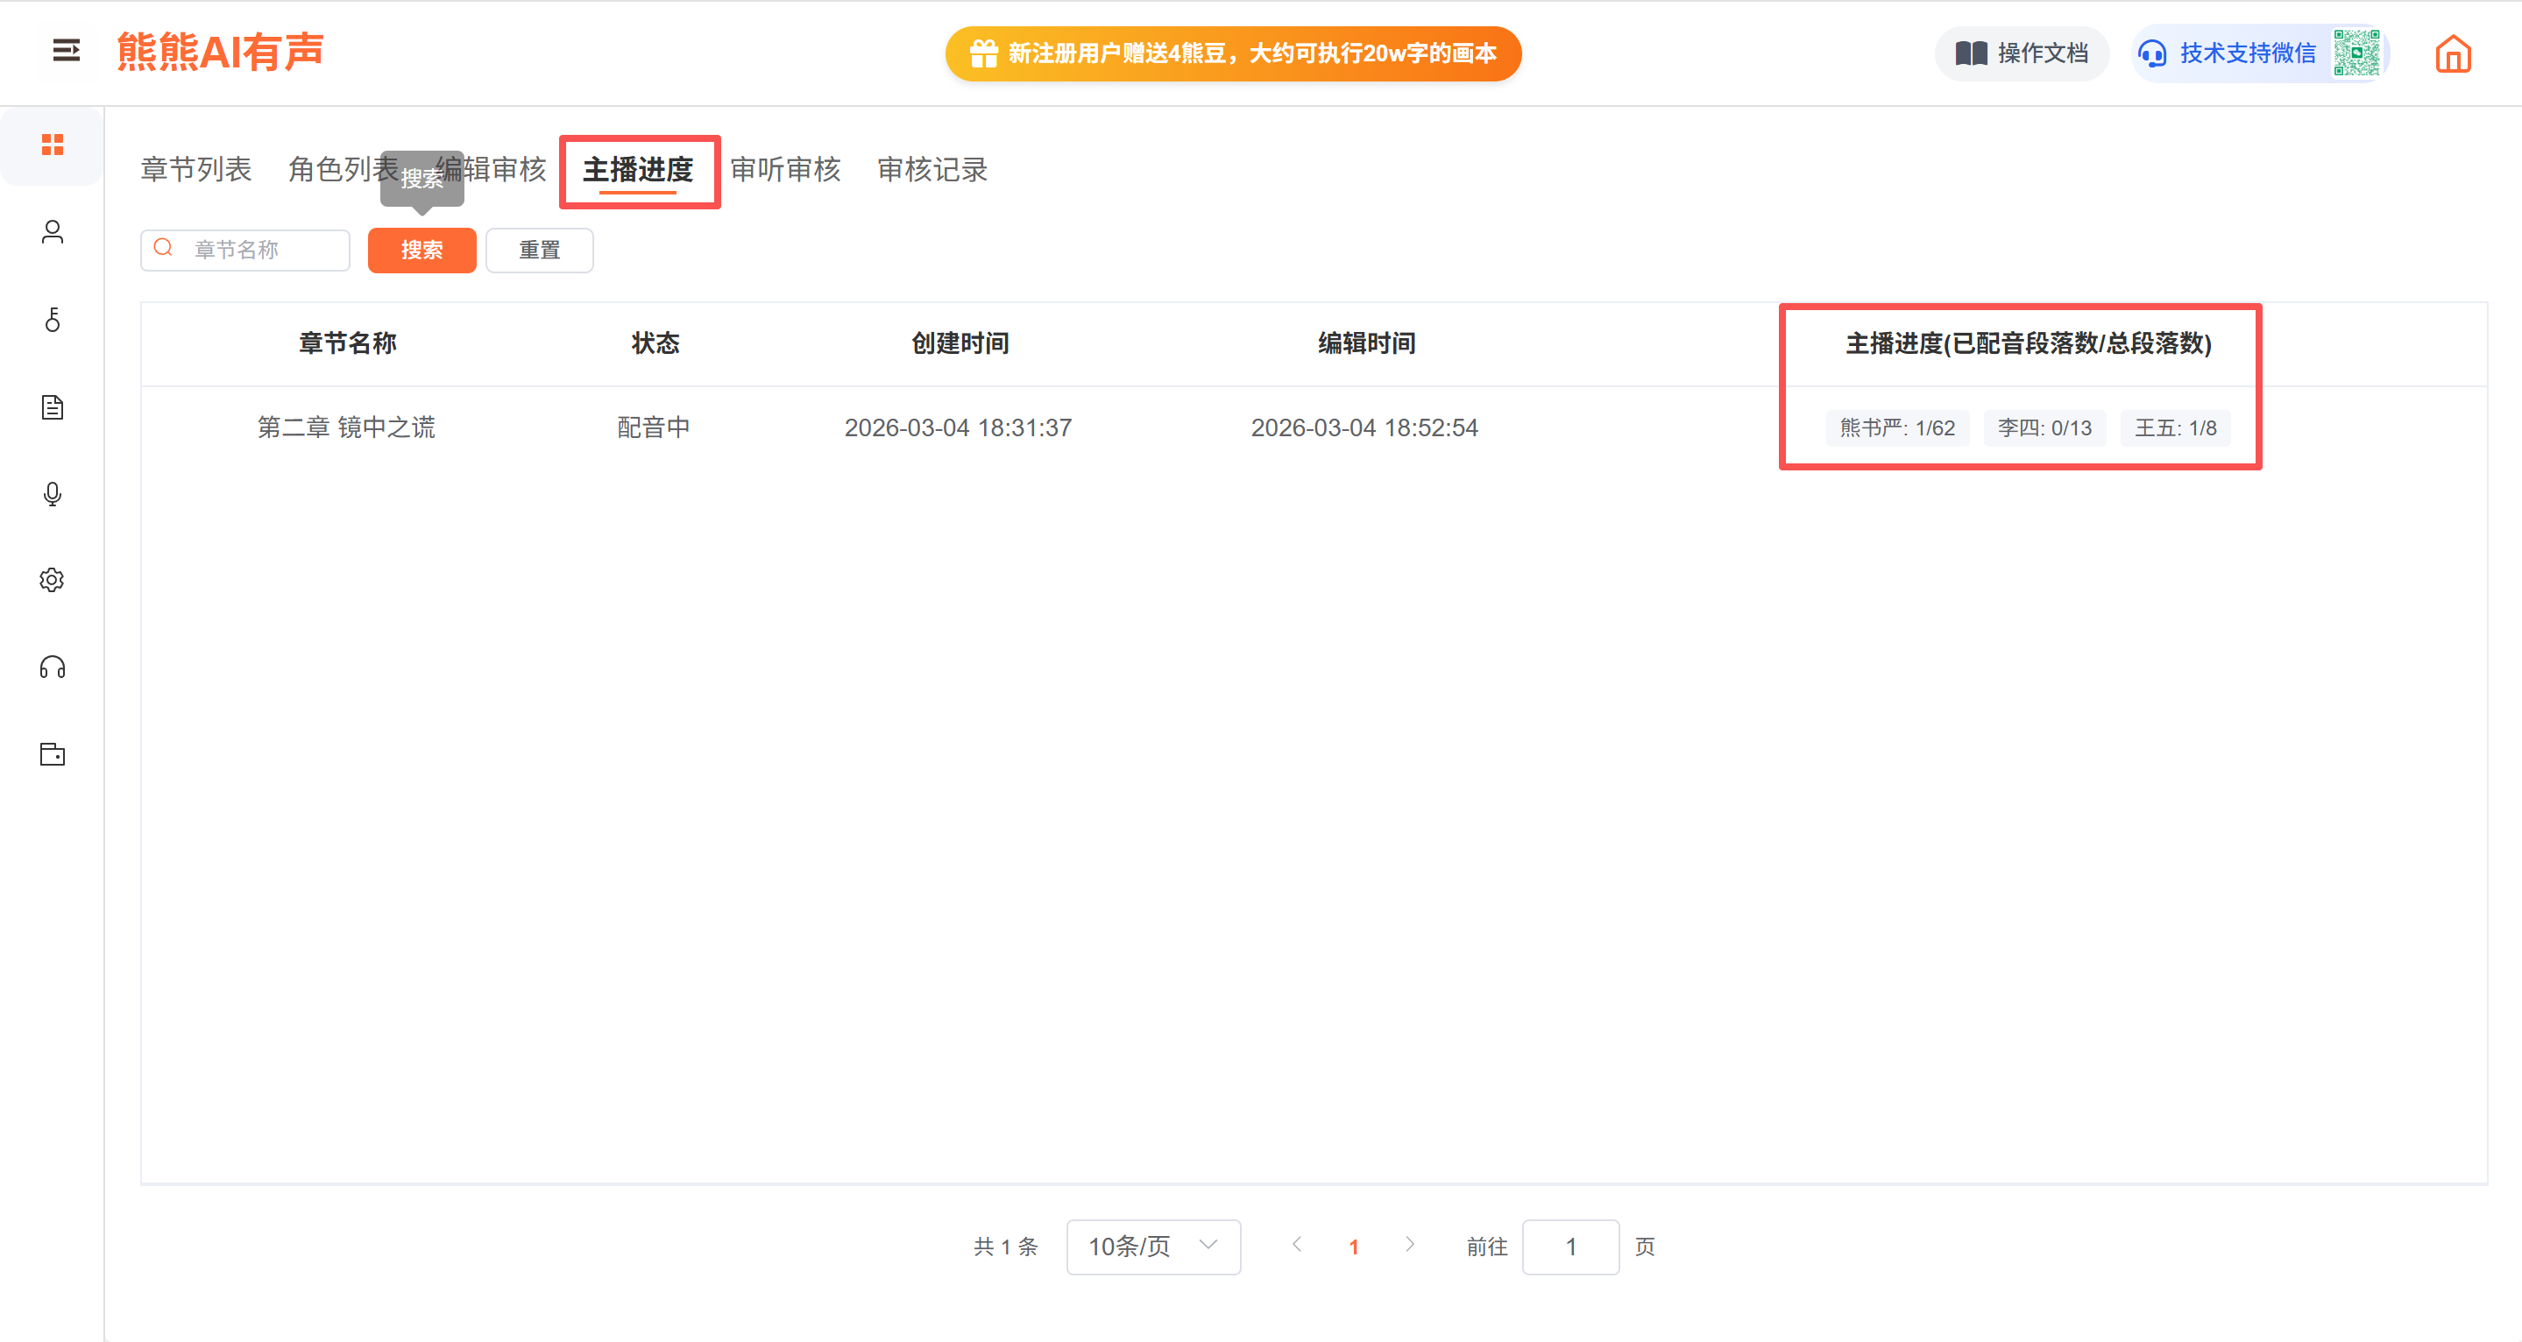
Task: Open the dashboard grid icon in sidebar
Action: pos(52,145)
